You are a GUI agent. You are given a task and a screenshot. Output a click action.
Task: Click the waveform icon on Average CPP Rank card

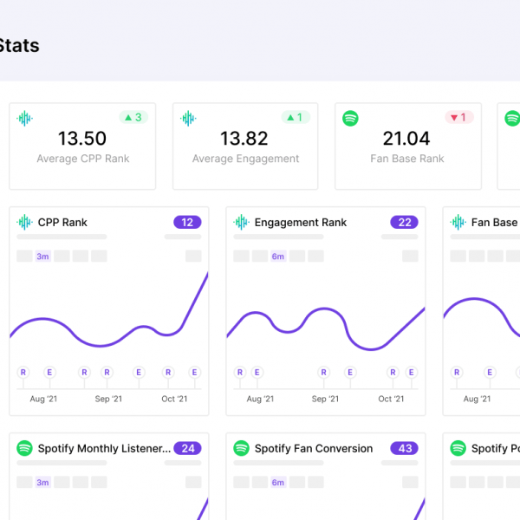[x=24, y=119]
